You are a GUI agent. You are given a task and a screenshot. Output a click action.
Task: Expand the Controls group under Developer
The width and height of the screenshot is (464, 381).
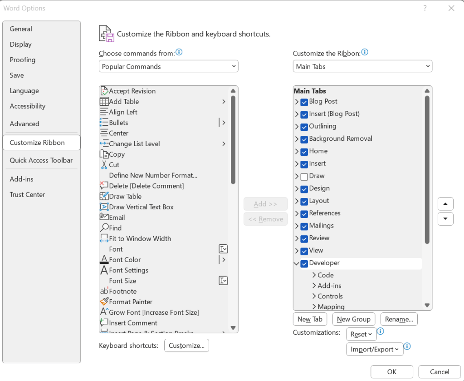coord(314,297)
